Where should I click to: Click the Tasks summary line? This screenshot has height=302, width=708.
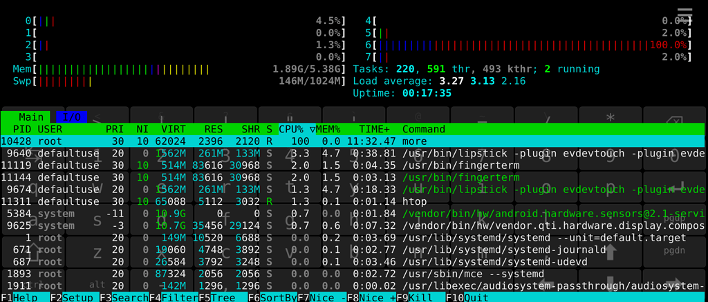pos(476,70)
